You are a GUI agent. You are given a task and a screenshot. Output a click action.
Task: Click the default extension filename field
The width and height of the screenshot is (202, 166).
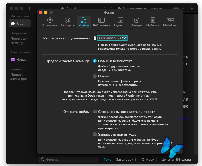coord(113,38)
